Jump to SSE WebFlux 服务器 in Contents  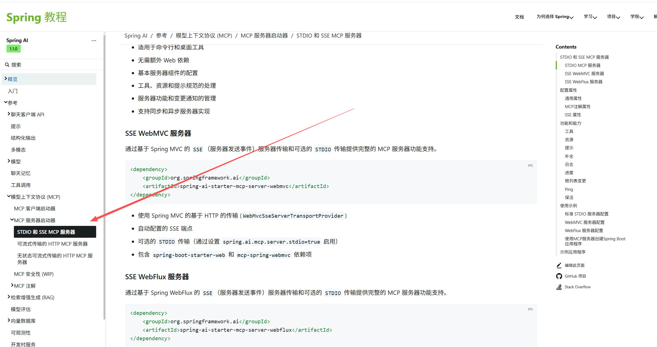583,82
